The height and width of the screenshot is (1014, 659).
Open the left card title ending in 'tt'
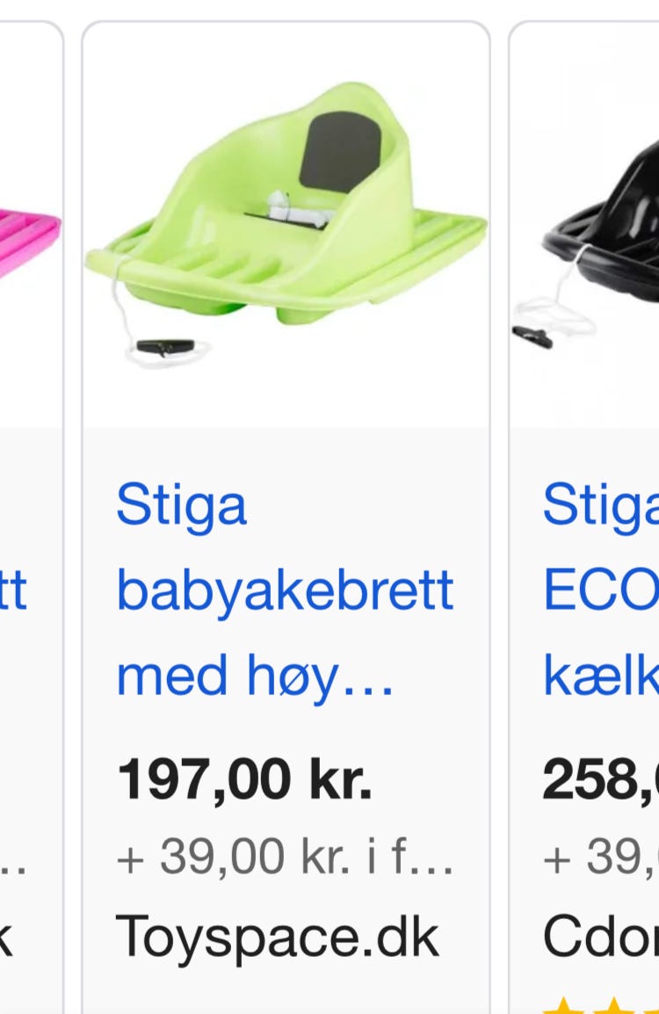pos(13,590)
